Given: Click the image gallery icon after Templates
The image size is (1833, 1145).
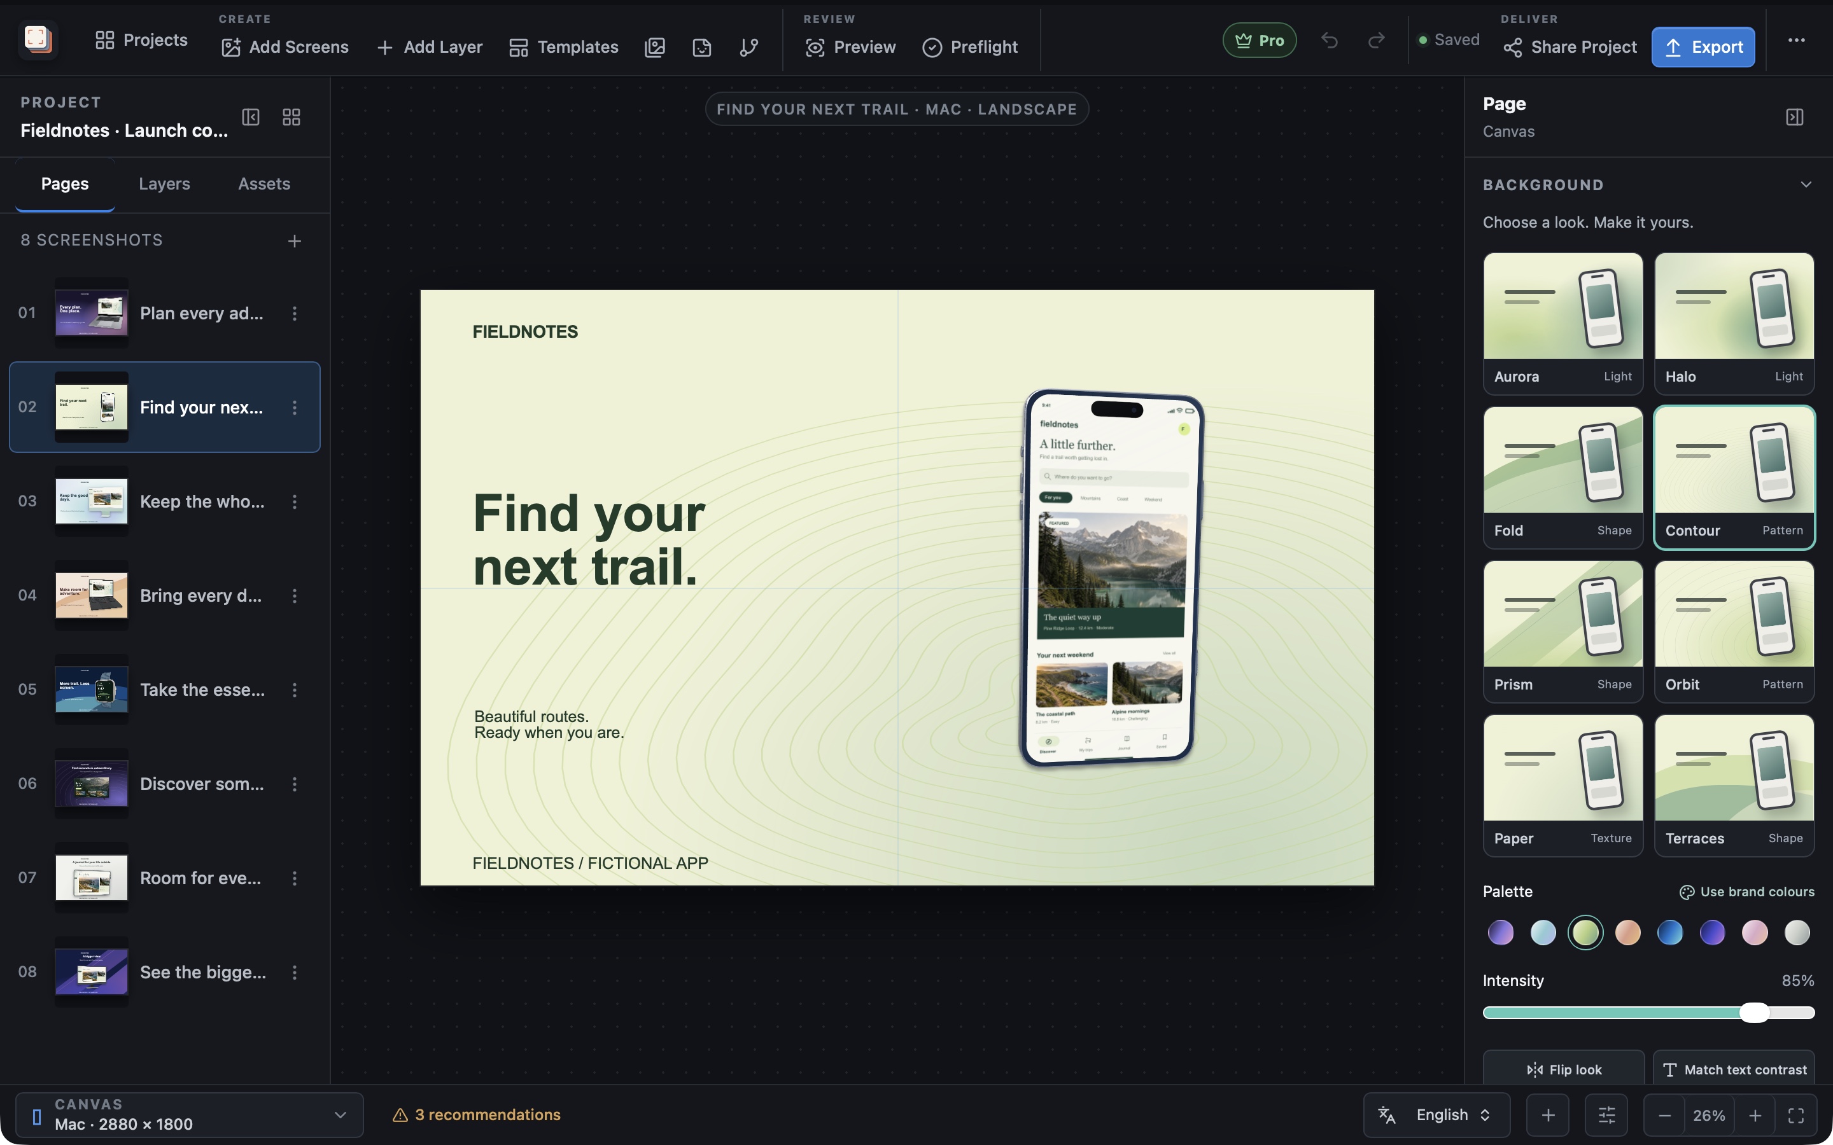Looking at the screenshot, I should pyautogui.click(x=655, y=47).
